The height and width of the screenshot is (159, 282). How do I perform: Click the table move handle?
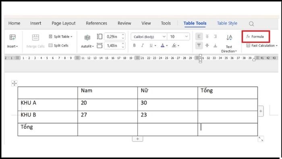point(14,84)
